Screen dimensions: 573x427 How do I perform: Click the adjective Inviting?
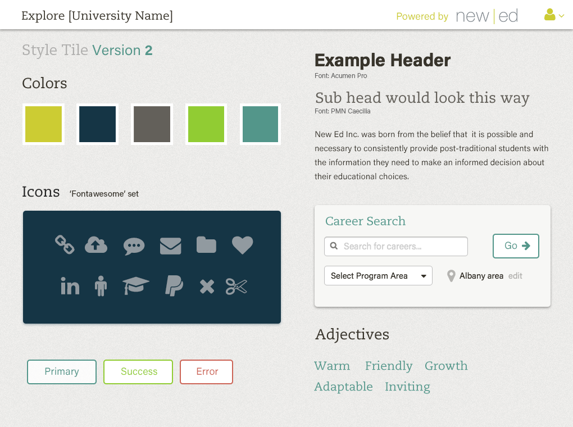click(x=407, y=387)
